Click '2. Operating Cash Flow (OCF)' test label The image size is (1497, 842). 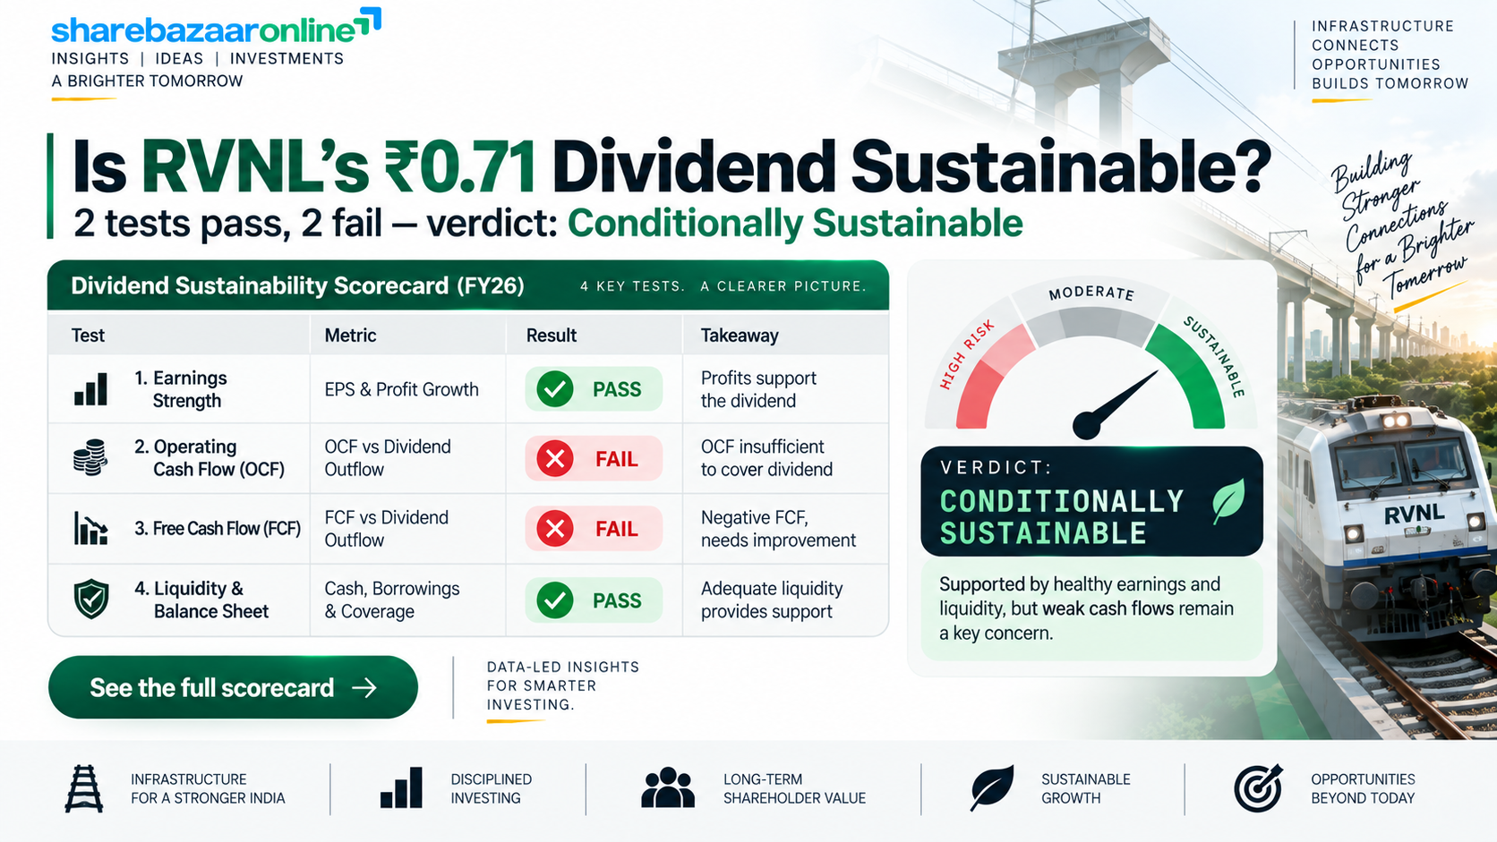210,458
